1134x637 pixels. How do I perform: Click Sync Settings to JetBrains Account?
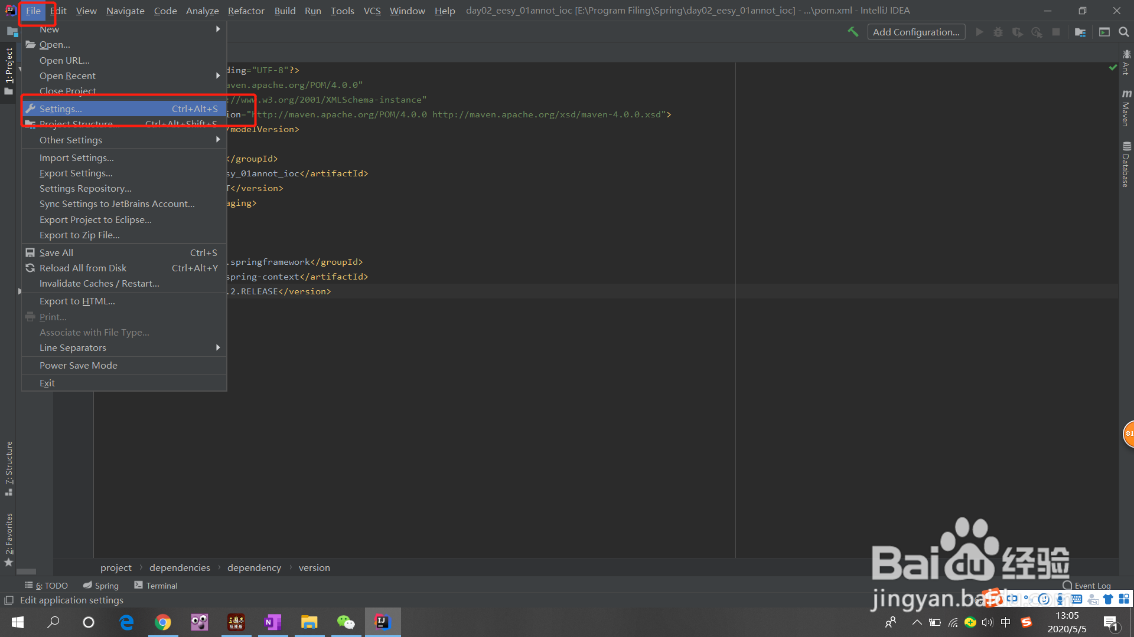(x=124, y=203)
